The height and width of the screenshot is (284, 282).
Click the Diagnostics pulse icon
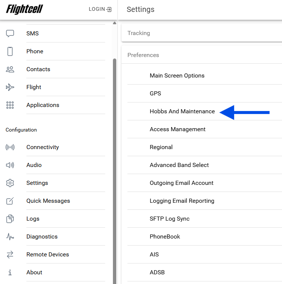(x=10, y=237)
